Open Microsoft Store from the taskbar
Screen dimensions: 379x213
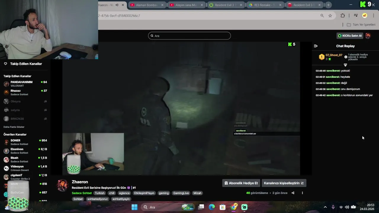click(x=223, y=207)
